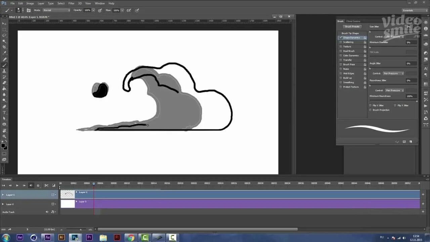Play the timeline animation
430x242 pixels.
pos(17,185)
